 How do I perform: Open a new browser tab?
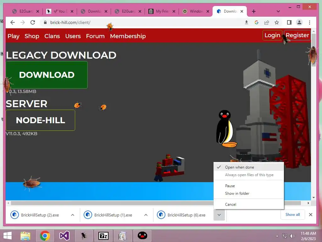(254, 11)
